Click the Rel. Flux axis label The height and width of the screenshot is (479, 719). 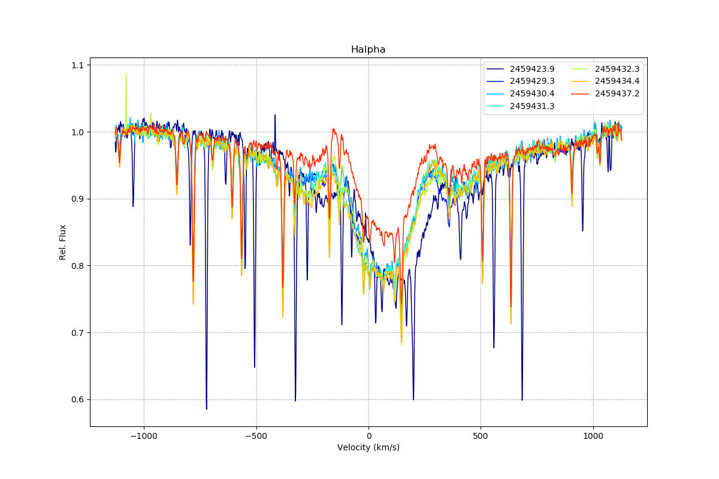pyautogui.click(x=63, y=242)
